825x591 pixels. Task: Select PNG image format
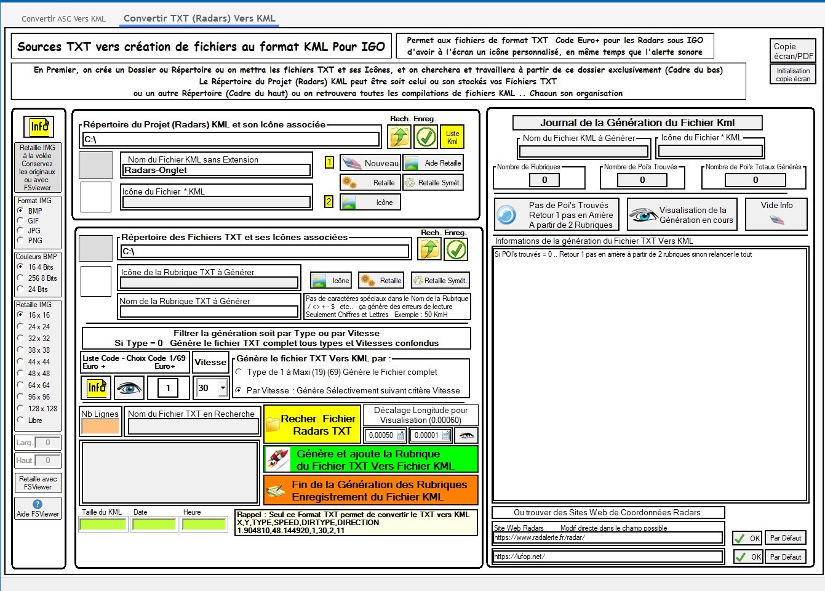[x=20, y=240]
